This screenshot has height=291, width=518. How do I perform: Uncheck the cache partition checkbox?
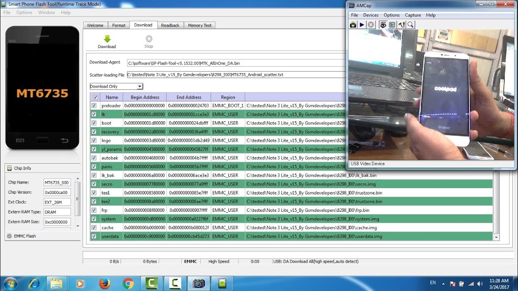(94, 228)
